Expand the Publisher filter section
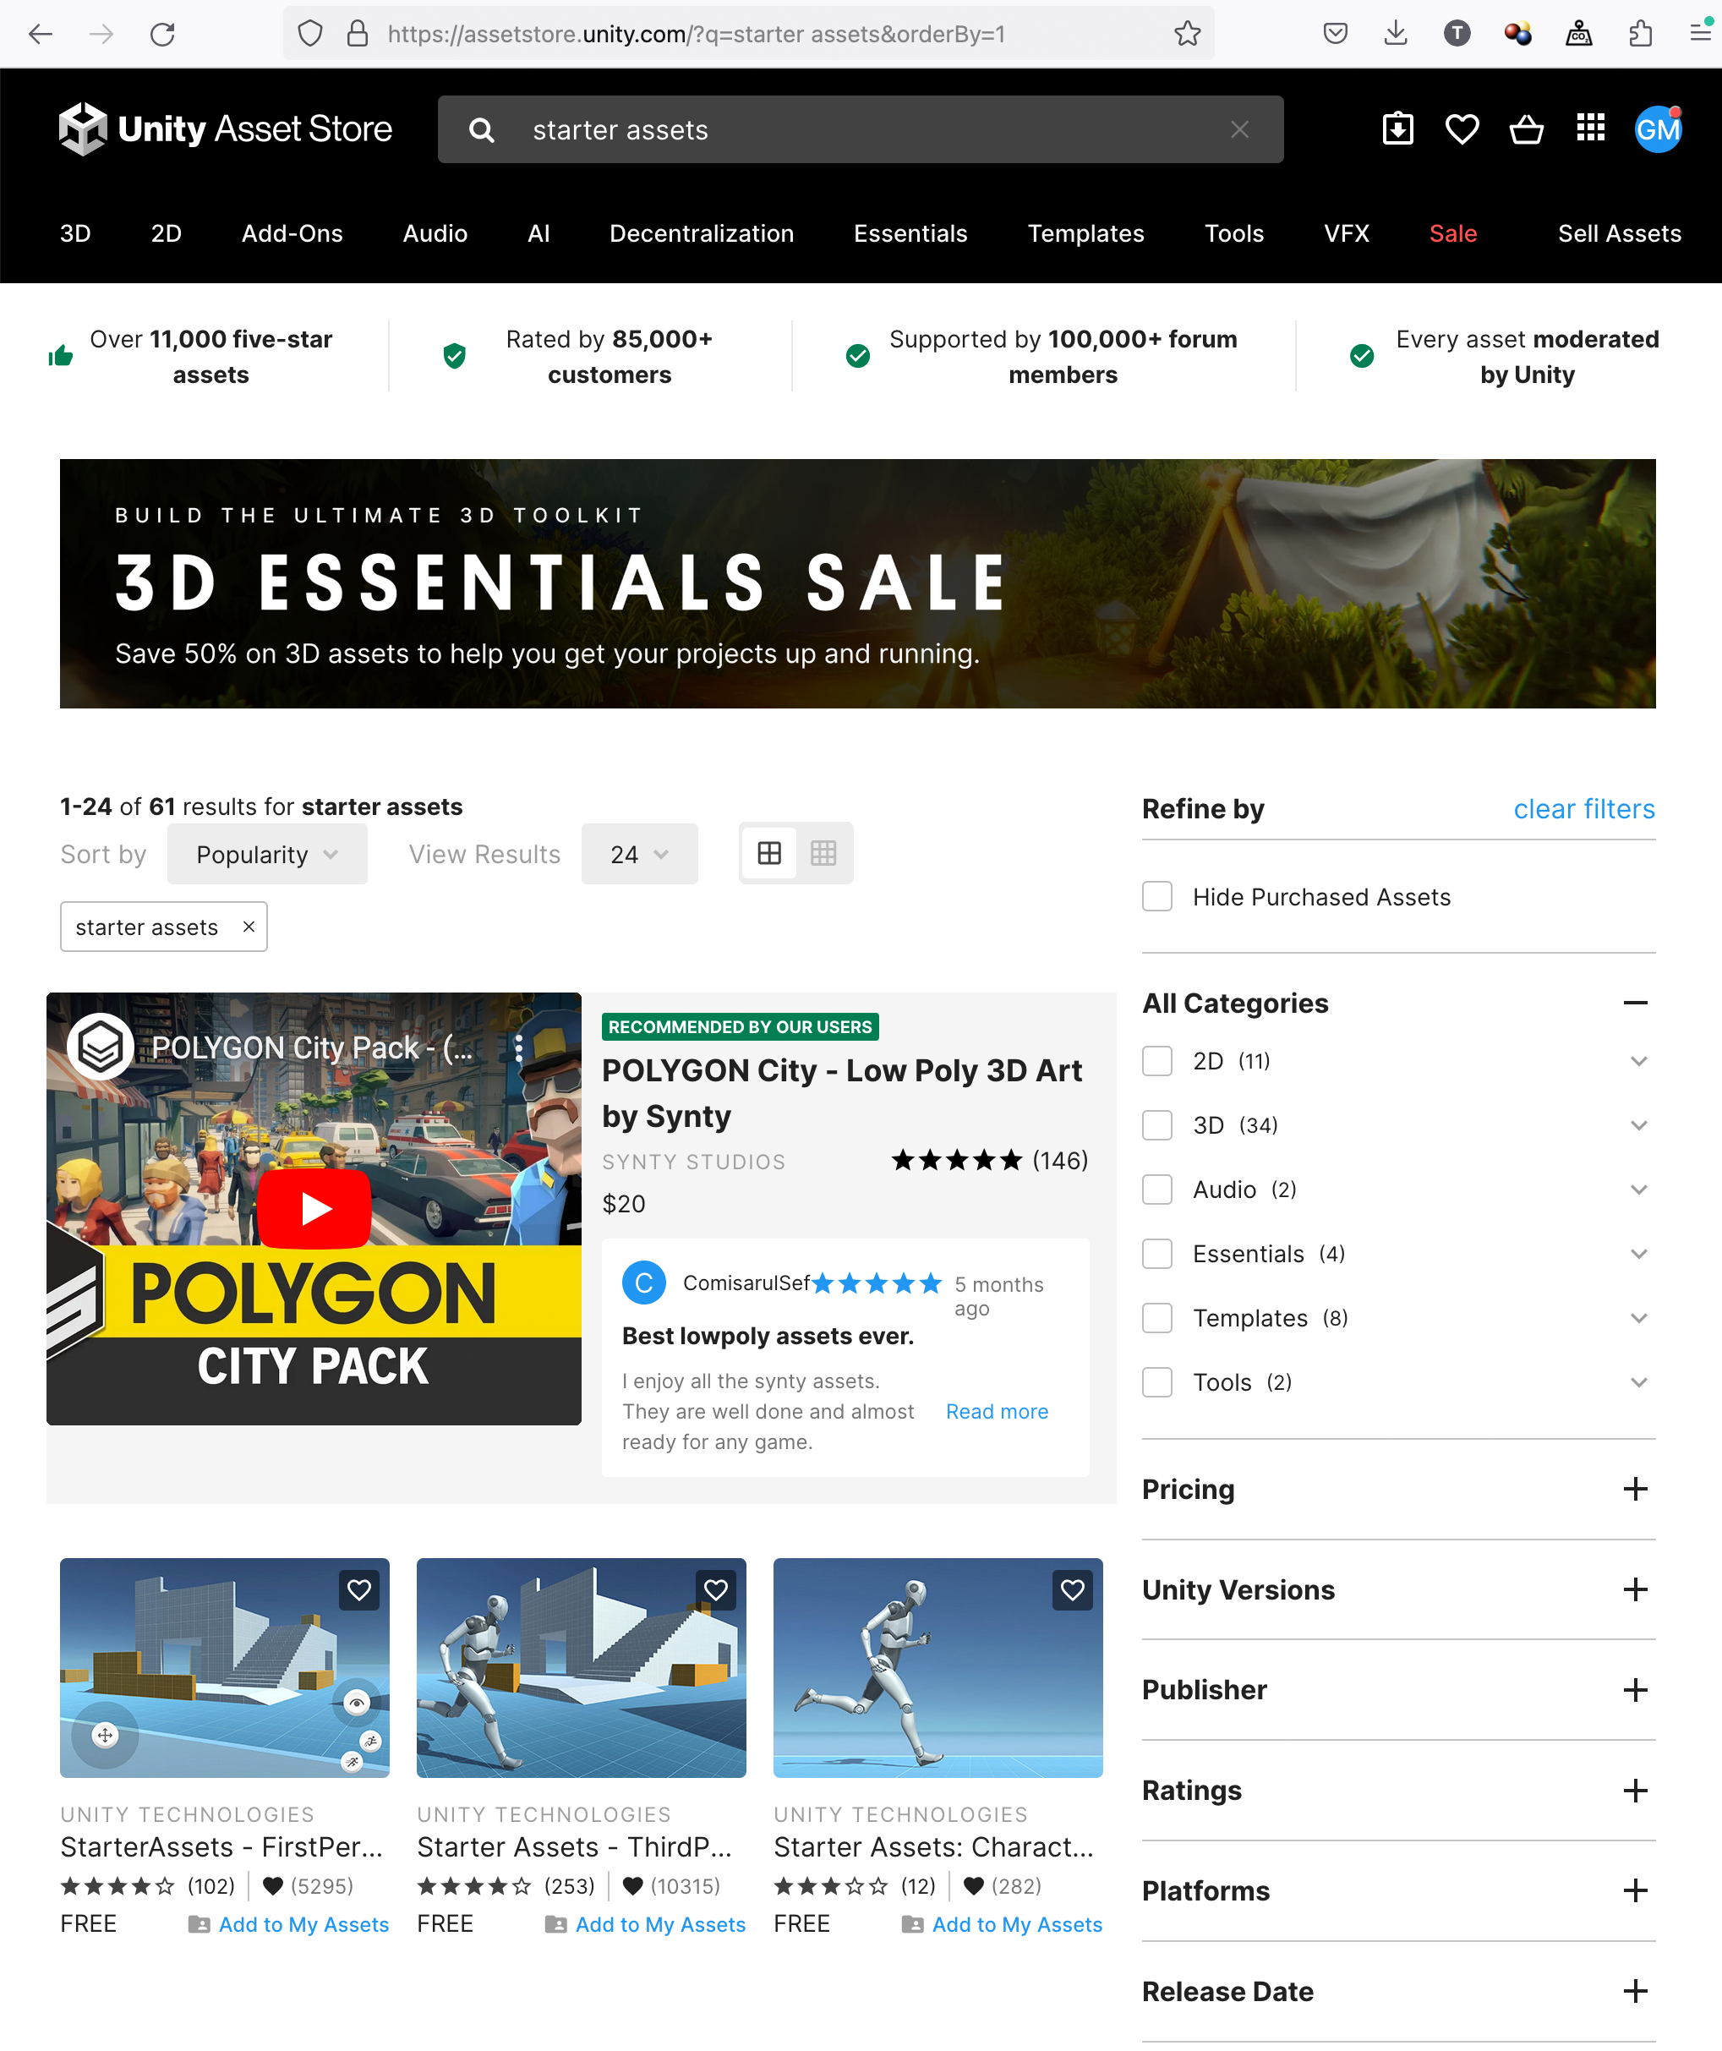Viewport: 1722px width, 2051px height. (1635, 1691)
